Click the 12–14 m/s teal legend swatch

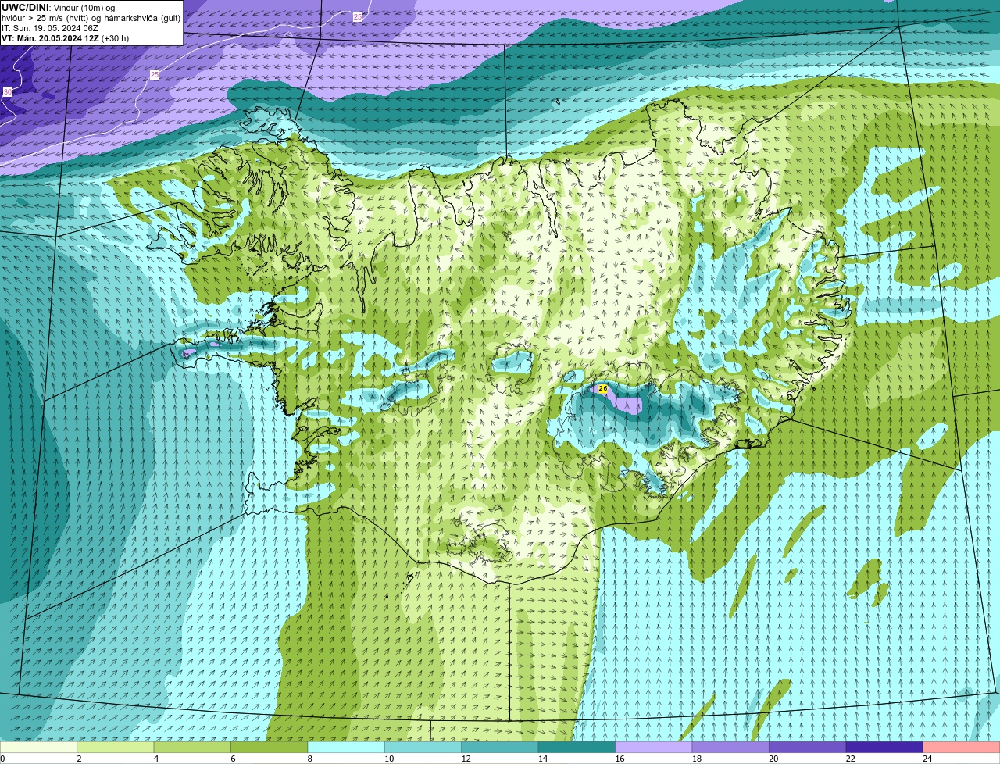[501, 748]
